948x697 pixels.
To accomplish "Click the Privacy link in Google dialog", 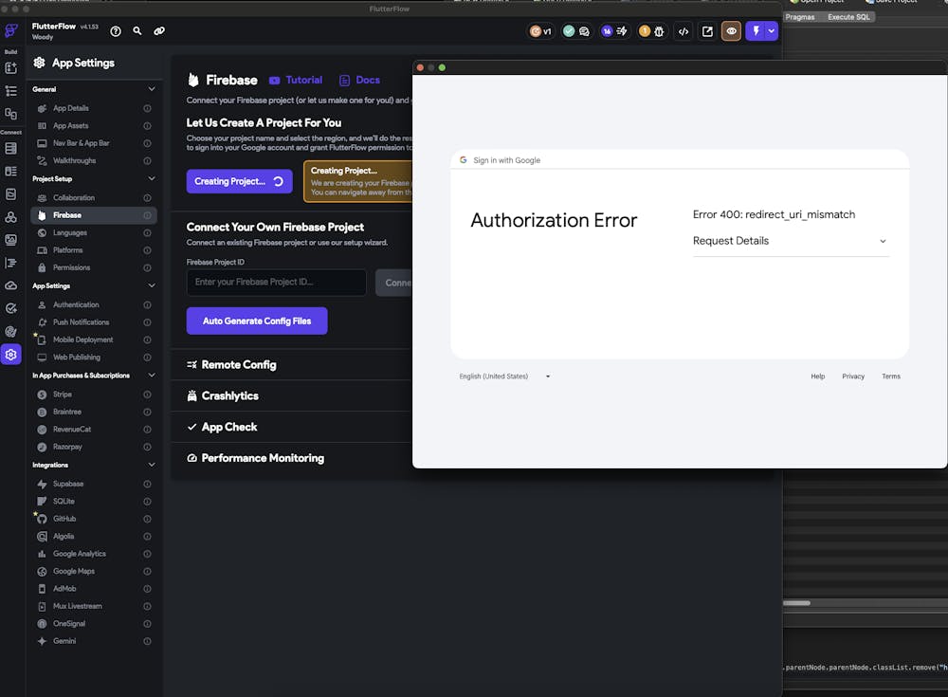I will [853, 376].
